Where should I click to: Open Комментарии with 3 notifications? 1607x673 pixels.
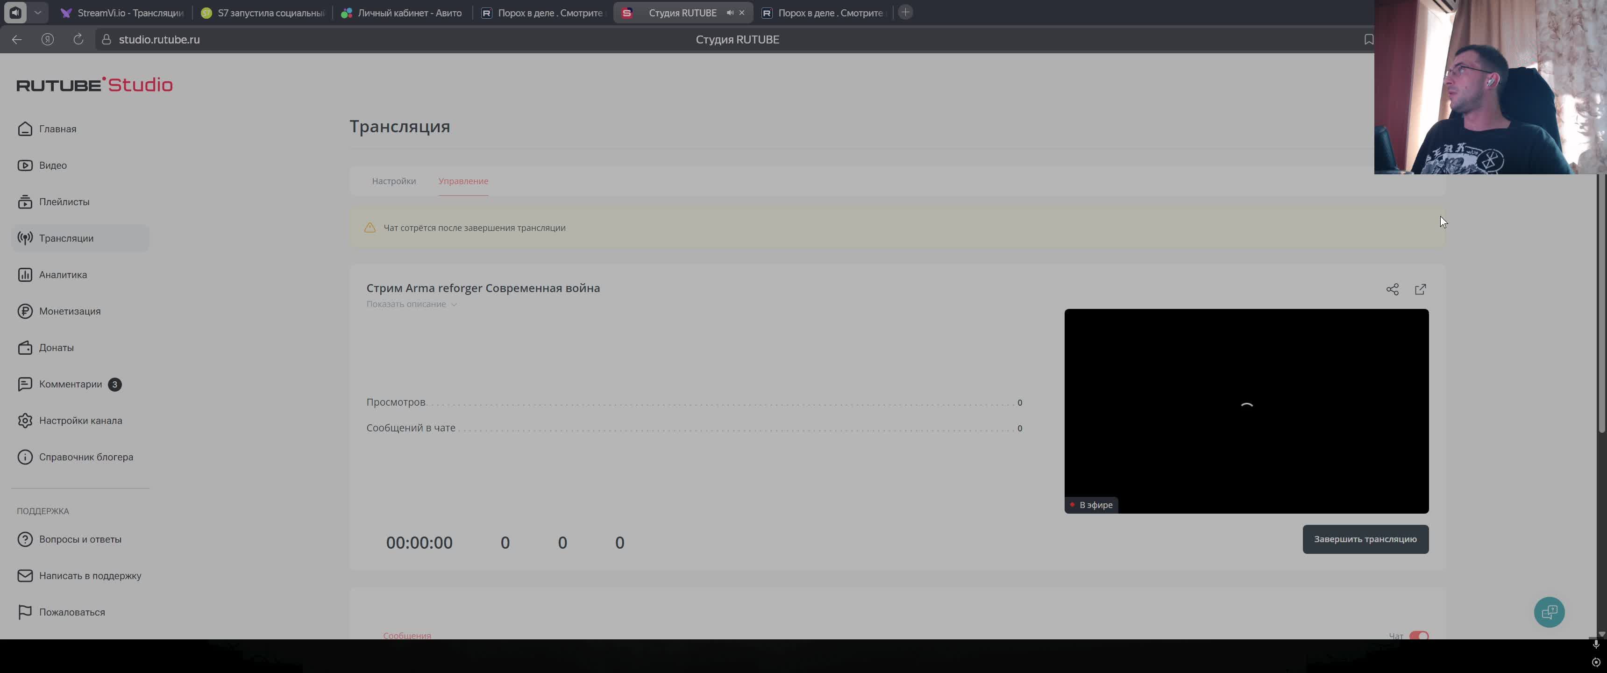point(70,384)
